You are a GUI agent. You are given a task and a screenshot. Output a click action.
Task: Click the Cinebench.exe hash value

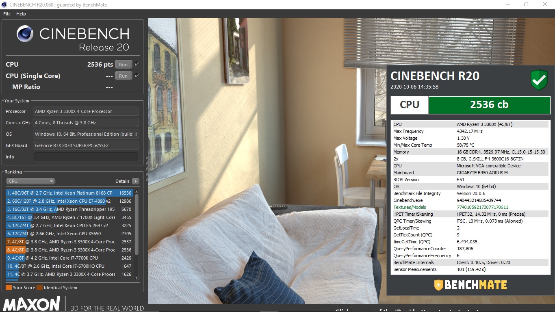[479, 200]
